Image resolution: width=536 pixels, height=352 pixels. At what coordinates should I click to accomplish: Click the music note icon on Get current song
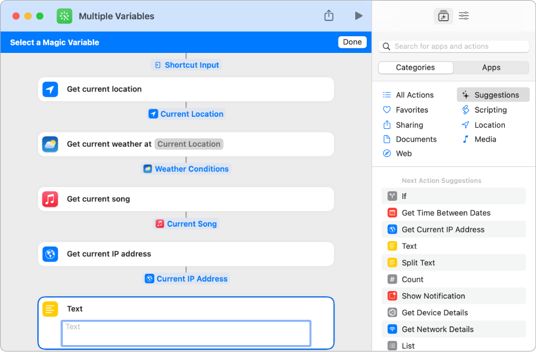[x=50, y=198]
